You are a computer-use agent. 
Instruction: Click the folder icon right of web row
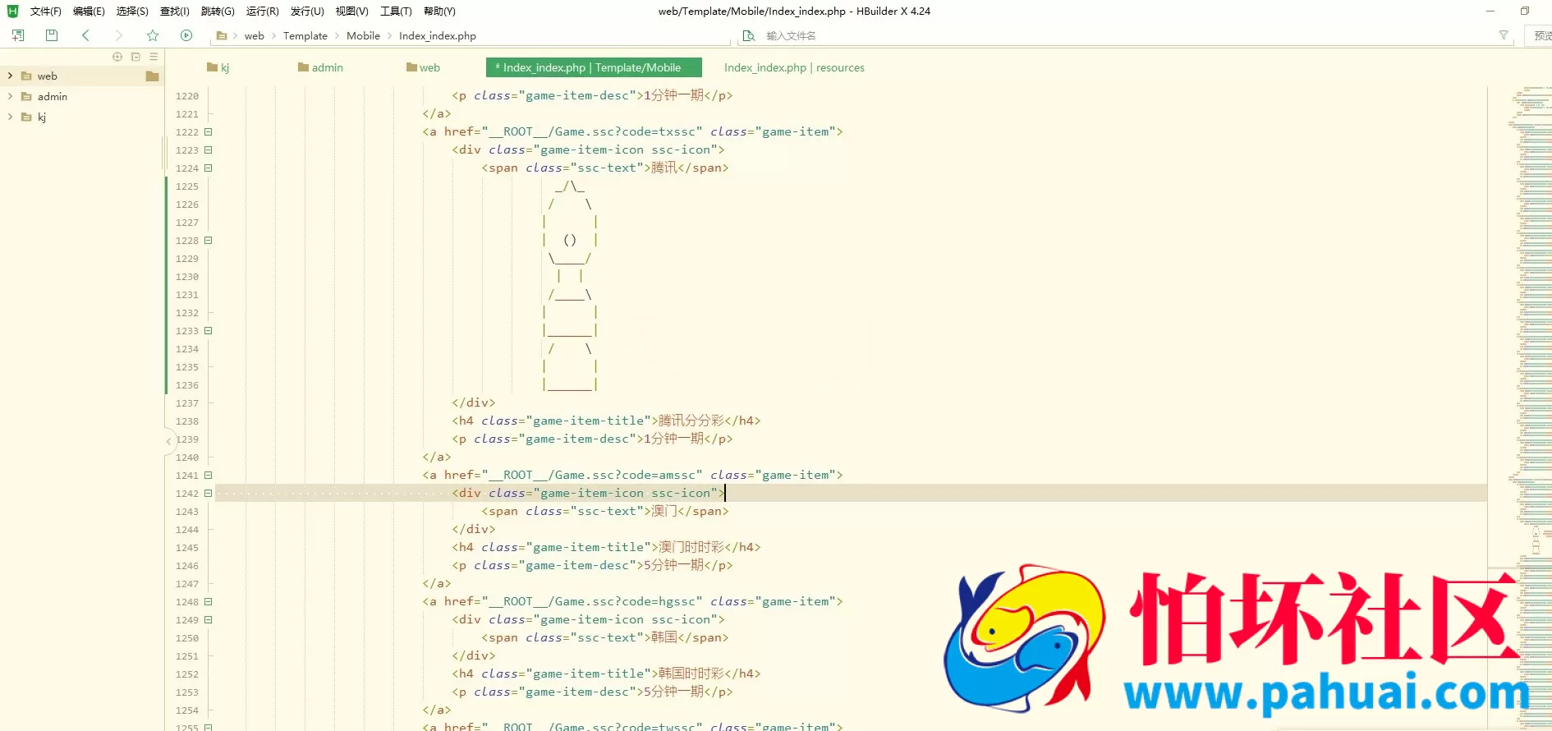tap(152, 76)
